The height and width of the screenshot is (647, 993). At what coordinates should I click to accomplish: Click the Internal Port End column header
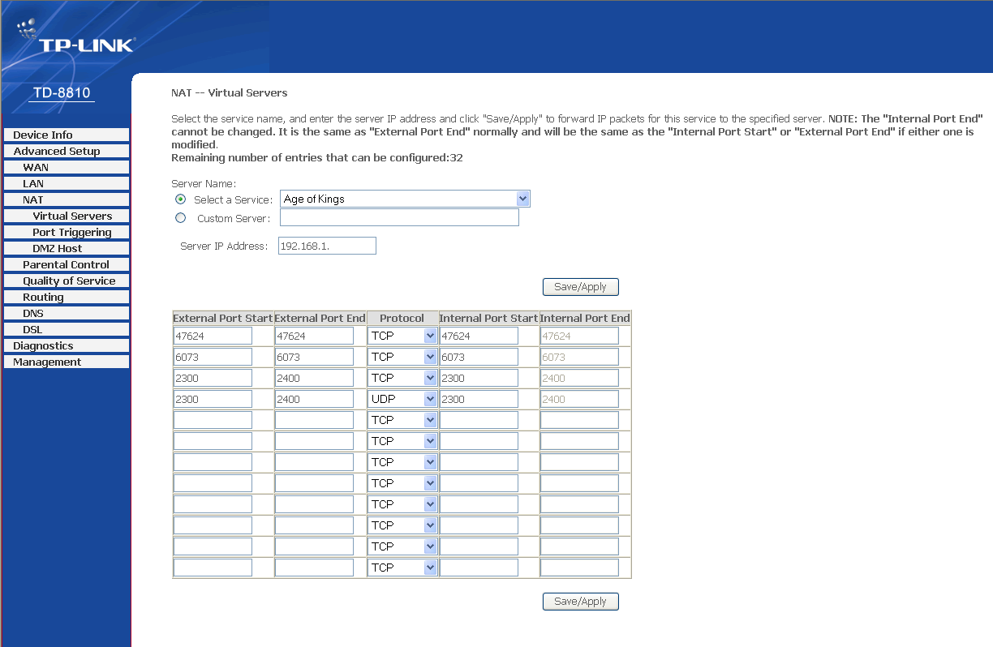coord(585,319)
